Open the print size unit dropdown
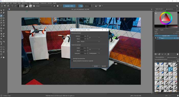Viewport: 179px width, 97px height. coord(94,49)
